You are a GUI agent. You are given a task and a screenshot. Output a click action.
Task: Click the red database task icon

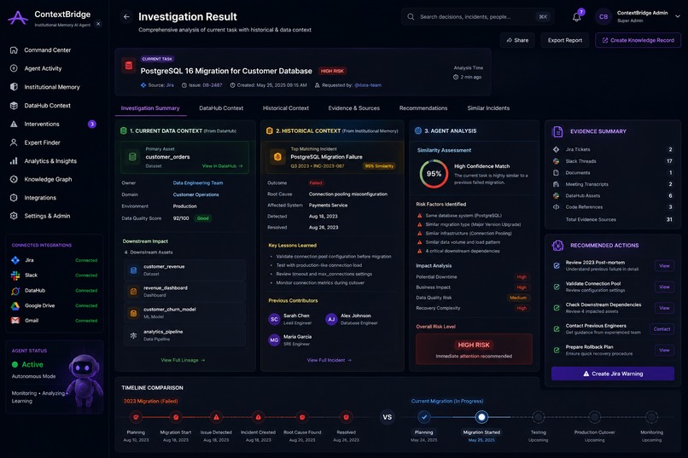[x=129, y=66]
